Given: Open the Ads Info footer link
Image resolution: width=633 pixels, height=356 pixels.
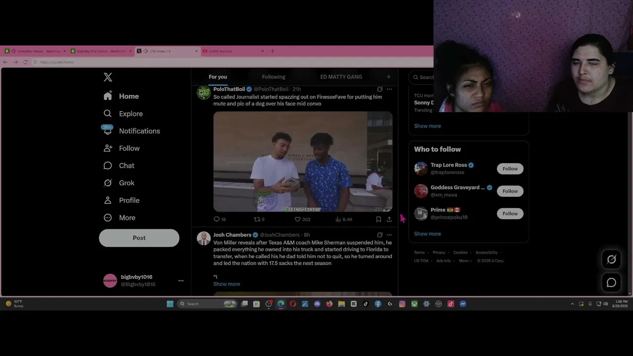Looking at the screenshot, I should [444, 261].
